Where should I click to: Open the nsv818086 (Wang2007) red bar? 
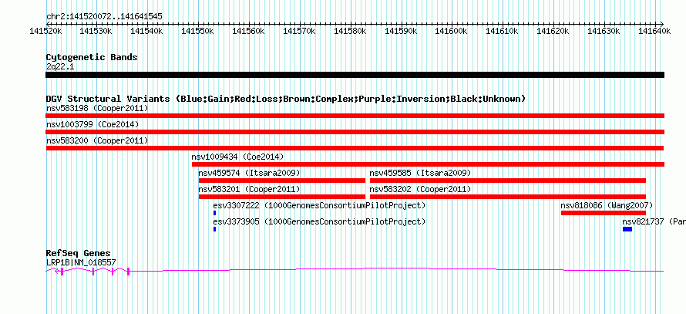pos(604,213)
